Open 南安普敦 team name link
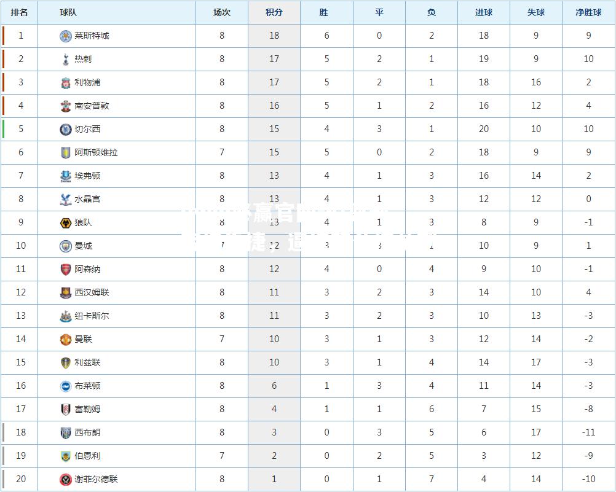Viewport: 616px width, 492px height. pyautogui.click(x=92, y=106)
